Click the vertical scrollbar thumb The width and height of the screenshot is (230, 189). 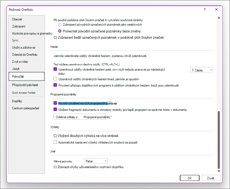pos(219,140)
